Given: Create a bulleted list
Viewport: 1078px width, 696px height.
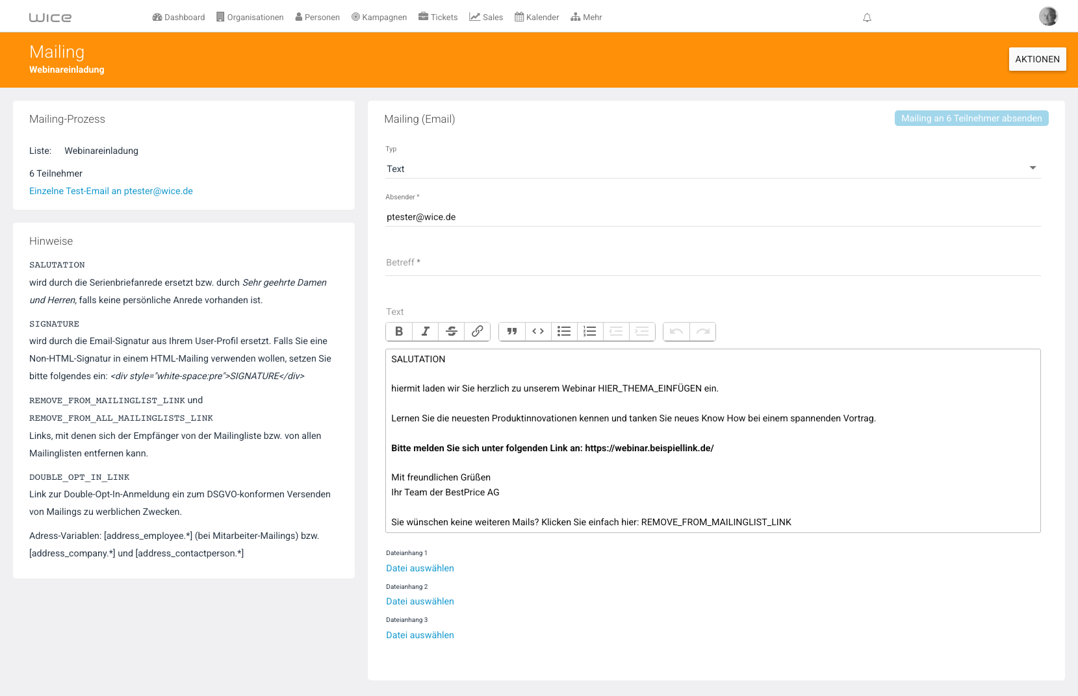Looking at the screenshot, I should click(564, 332).
